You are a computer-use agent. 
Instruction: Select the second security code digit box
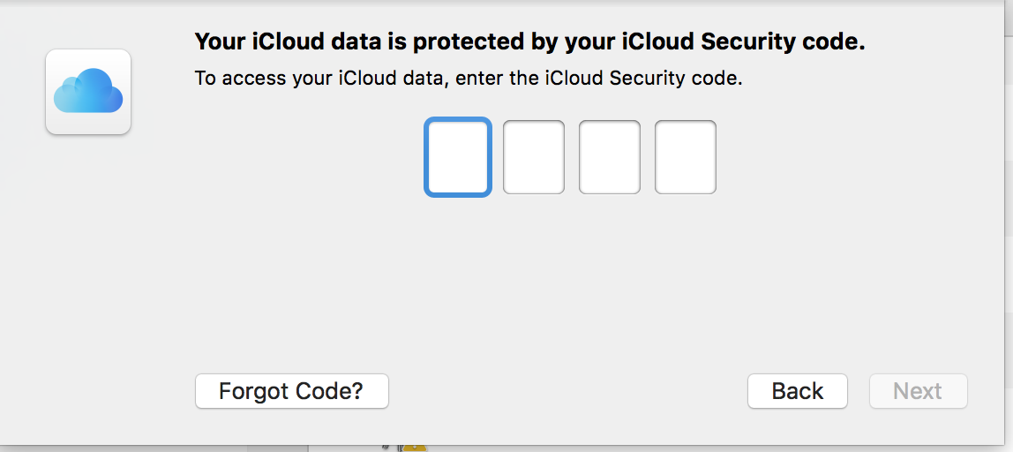[x=534, y=157]
